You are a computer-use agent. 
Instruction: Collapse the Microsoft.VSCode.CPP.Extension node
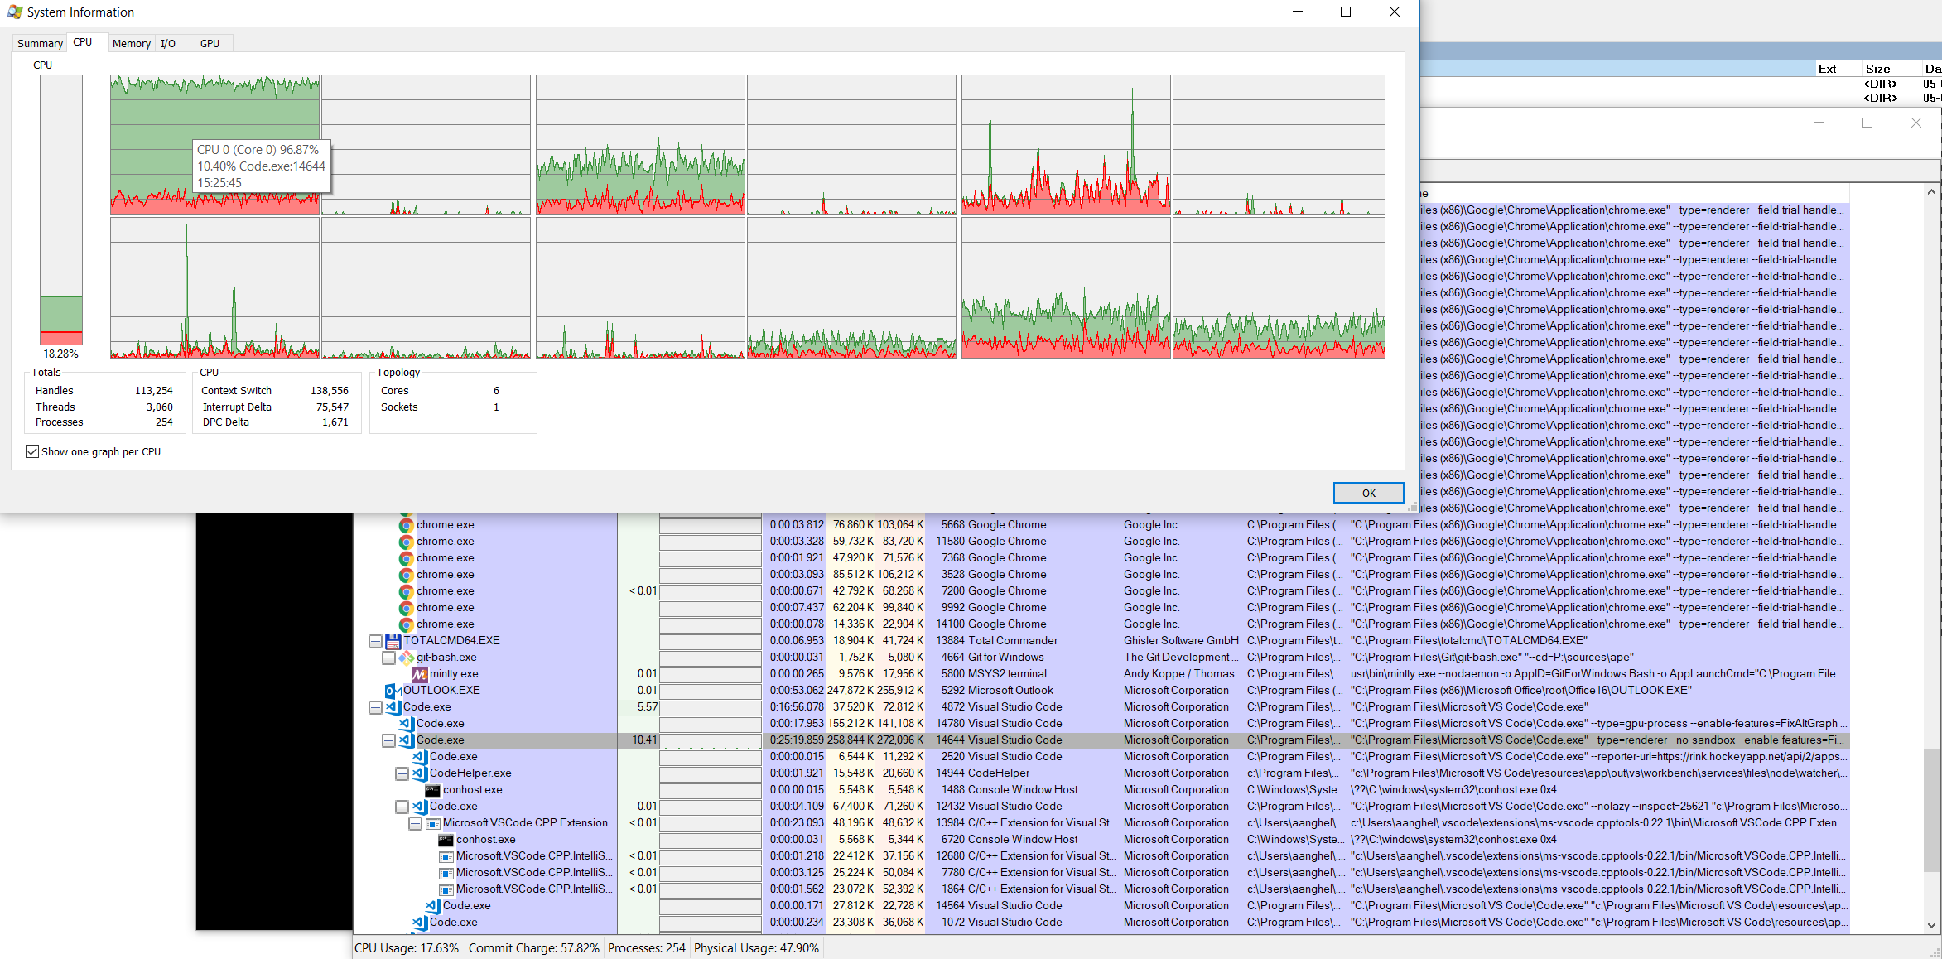pyautogui.click(x=416, y=822)
